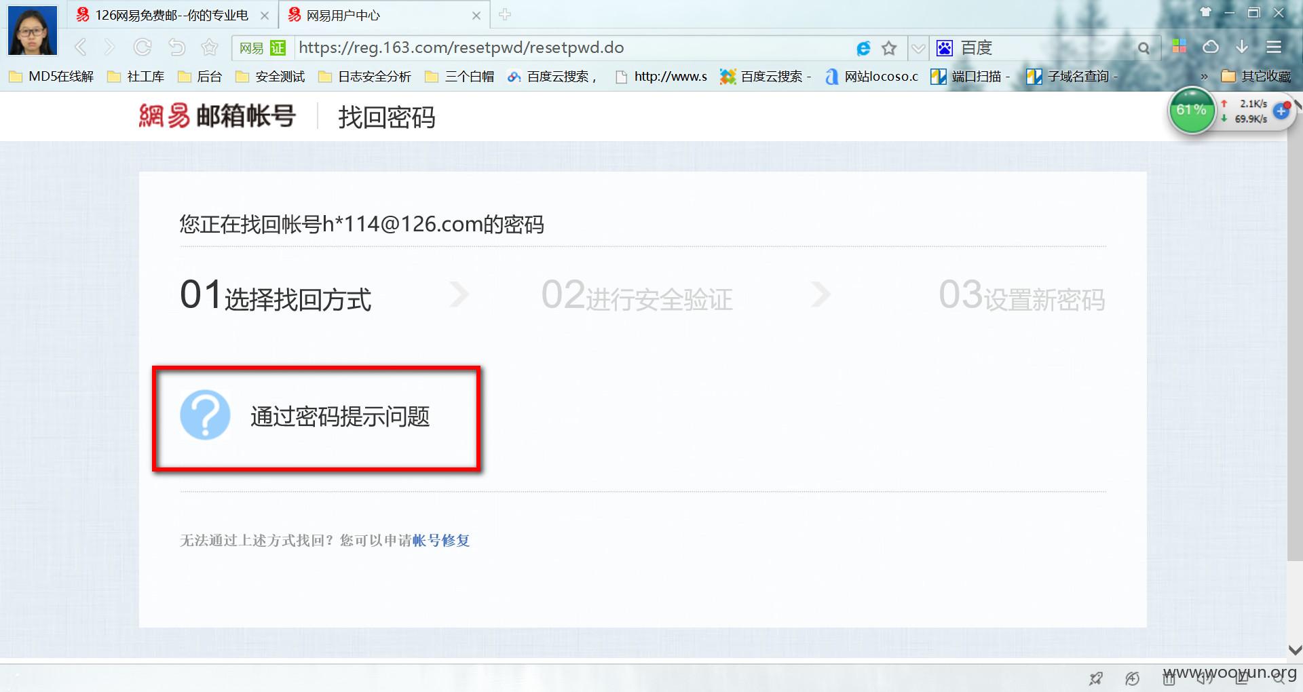Click the blue question mark icon
1303x692 pixels.
point(205,415)
